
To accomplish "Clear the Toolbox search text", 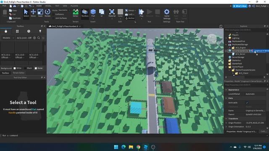I will click(x=34, y=38).
